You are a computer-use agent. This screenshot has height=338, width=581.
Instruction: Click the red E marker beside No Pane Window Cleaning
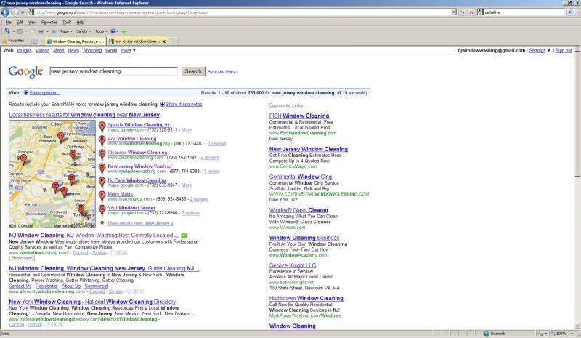pyautogui.click(x=102, y=182)
